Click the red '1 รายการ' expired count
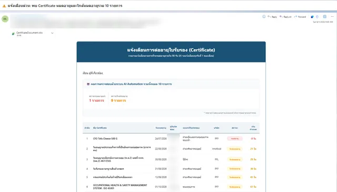Image resolution: width=337 pixels, height=192 pixels. click(96, 100)
